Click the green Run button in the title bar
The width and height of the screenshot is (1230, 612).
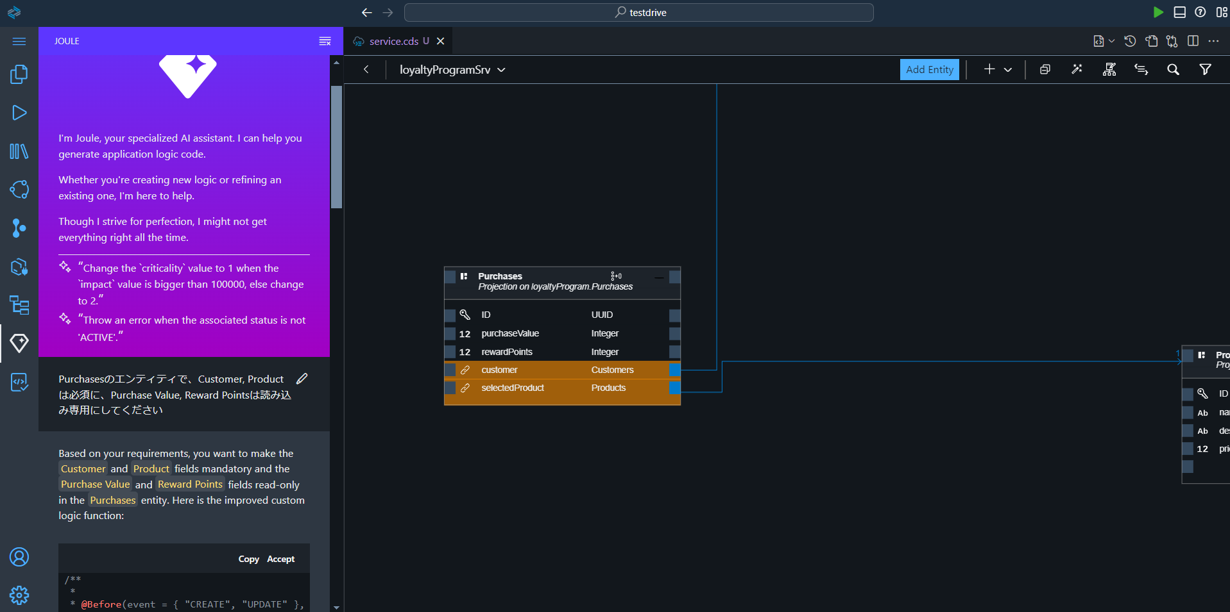(x=1158, y=12)
